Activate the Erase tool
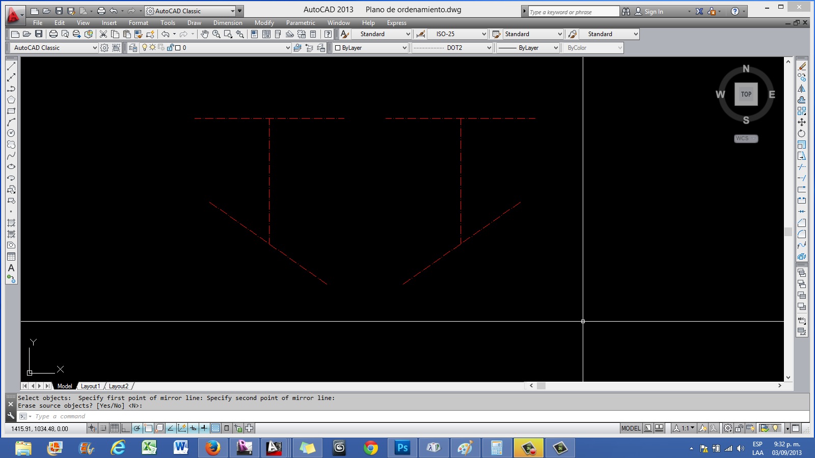The width and height of the screenshot is (815, 458). tap(803, 66)
